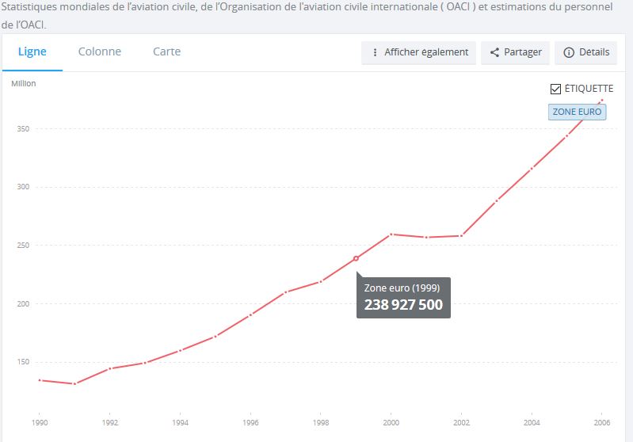
Task: Click the 2006 data point on line
Action: [602, 101]
